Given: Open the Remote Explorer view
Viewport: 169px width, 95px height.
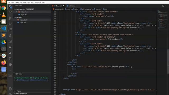Looking at the screenshot, I should coord(10,41).
